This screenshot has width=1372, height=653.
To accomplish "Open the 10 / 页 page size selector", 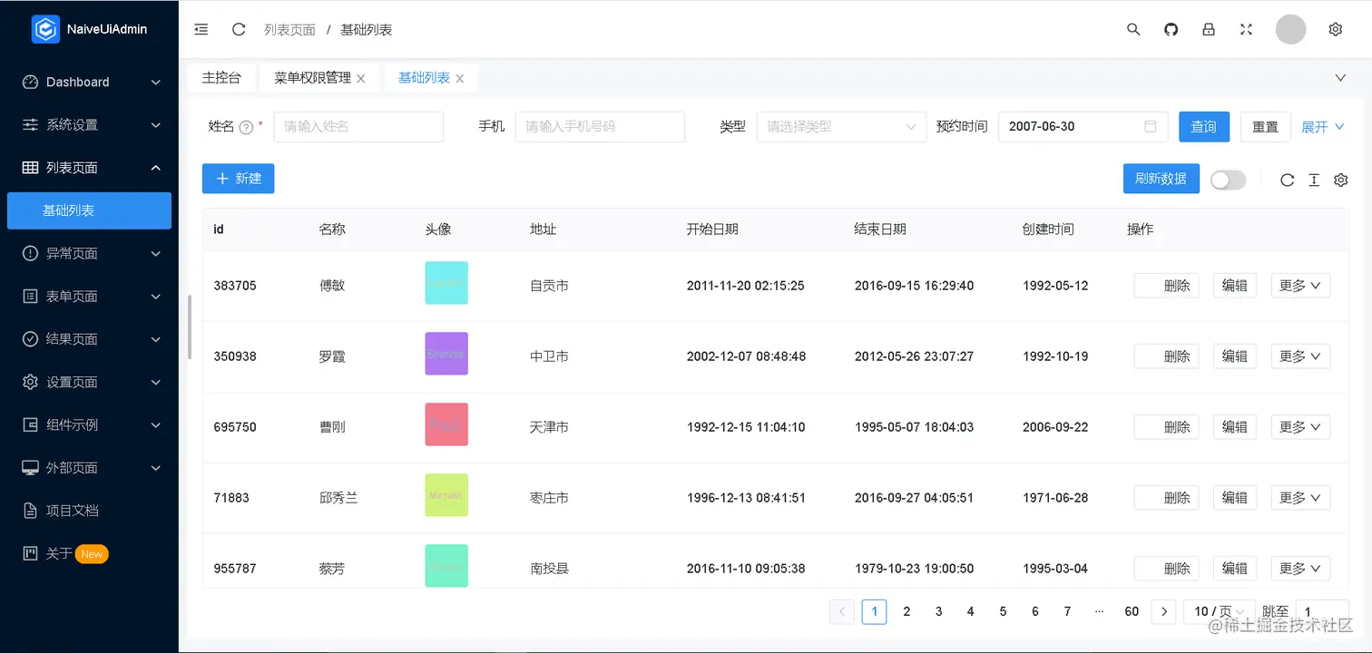I will [1219, 611].
